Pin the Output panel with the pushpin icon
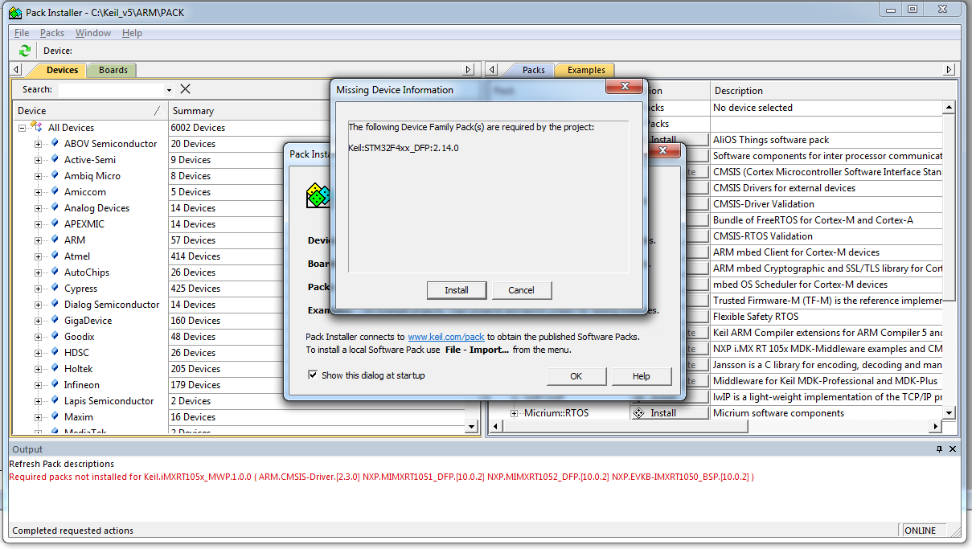This screenshot has width=972, height=549. pyautogui.click(x=939, y=449)
